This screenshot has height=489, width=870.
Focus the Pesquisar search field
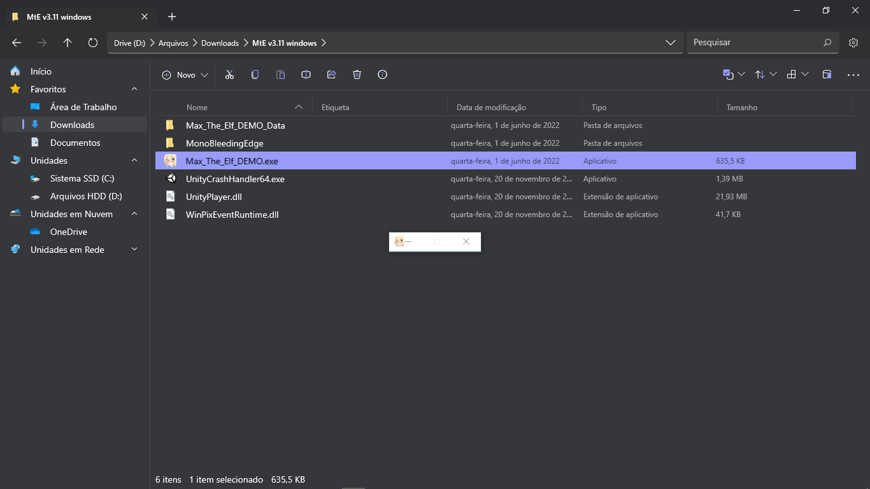click(x=762, y=43)
